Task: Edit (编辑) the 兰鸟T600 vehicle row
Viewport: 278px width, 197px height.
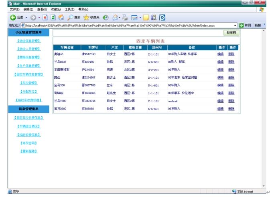Action: click(x=220, y=101)
